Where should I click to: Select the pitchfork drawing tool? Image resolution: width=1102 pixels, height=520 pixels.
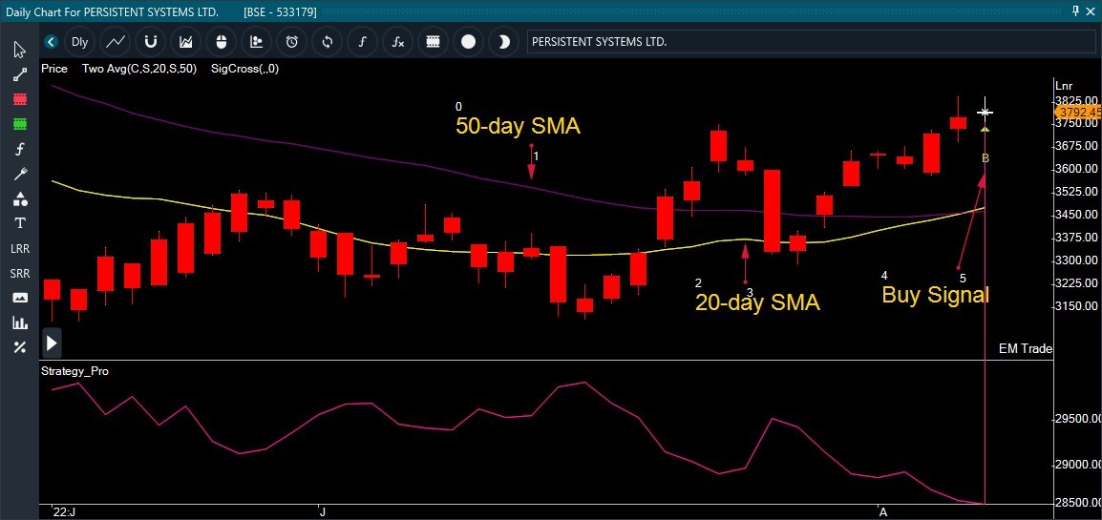coord(20,174)
